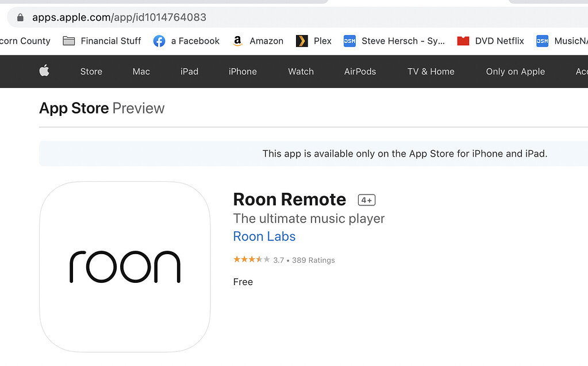The height and width of the screenshot is (366, 588).
Task: Click the Roon Labs developer link
Action: pos(264,236)
